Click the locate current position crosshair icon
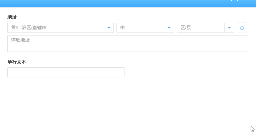Screen dimensions: 256x139 (x=242, y=28)
